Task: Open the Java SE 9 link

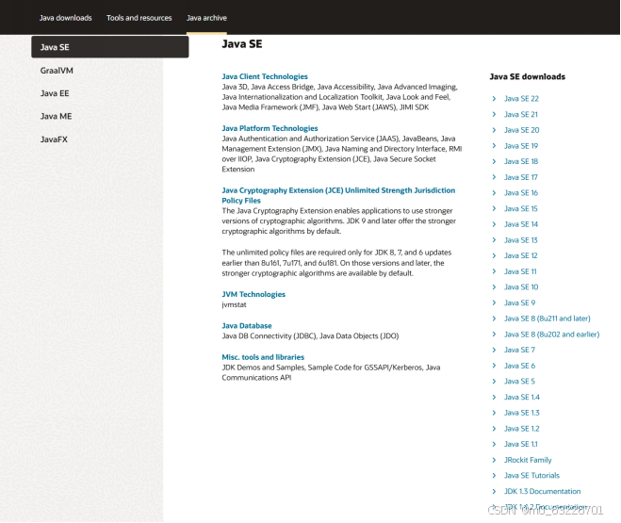Action: click(519, 302)
